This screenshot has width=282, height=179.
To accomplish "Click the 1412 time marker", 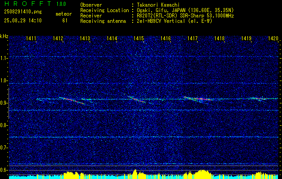I will click(58, 38).
